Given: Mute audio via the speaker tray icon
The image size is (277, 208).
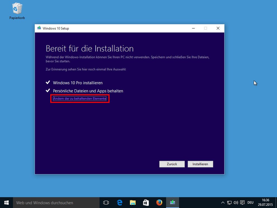Looking at the screenshot, I should point(236,202).
